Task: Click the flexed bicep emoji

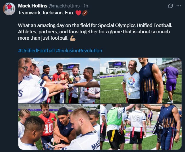Action: (x=73, y=38)
